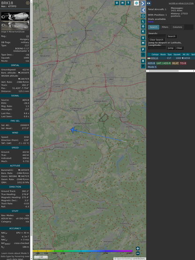195x260 pixels.
Task: Click the C17 type cell in table
Action: [x=169, y=58]
